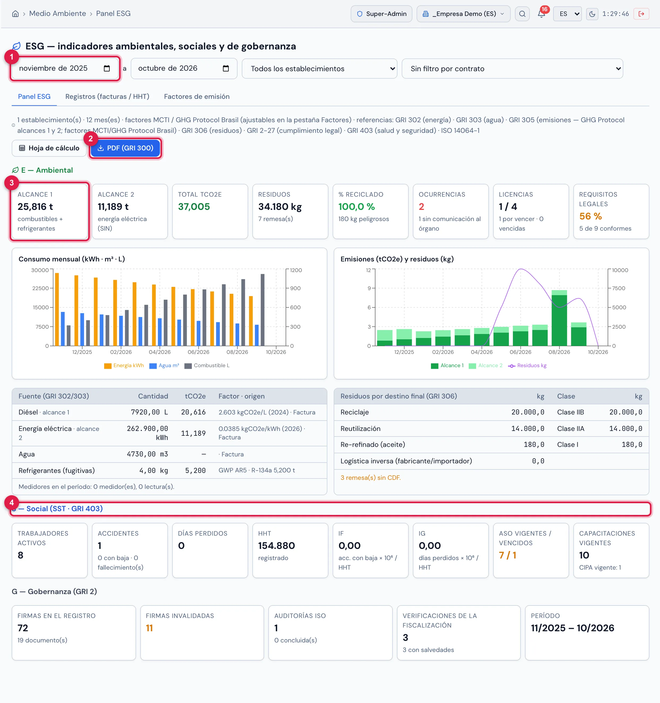Click the Firmas invalidadas value 11
This screenshot has height=703, width=660.
click(149, 628)
